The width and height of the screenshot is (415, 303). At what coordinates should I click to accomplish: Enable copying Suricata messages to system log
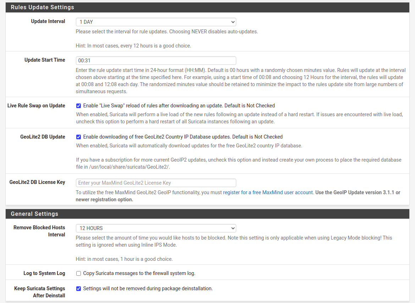point(78,274)
